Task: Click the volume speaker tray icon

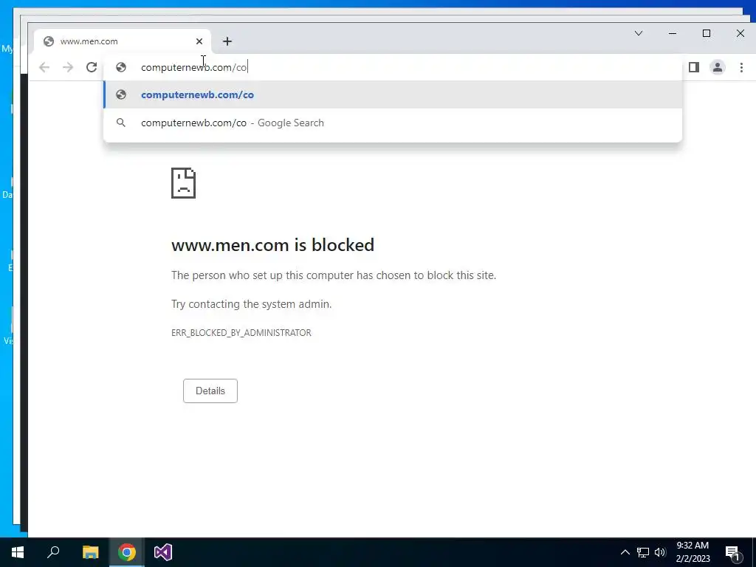Action: (x=660, y=552)
